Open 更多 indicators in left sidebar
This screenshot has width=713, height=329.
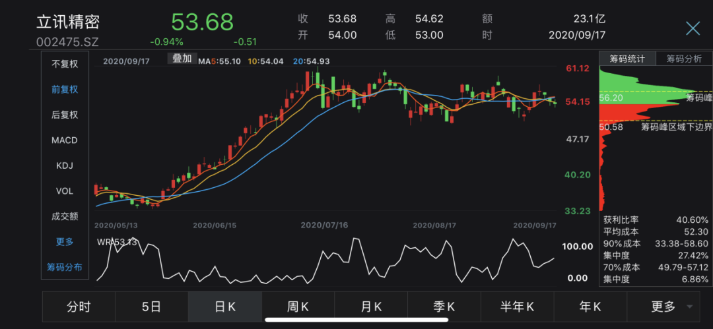click(65, 242)
